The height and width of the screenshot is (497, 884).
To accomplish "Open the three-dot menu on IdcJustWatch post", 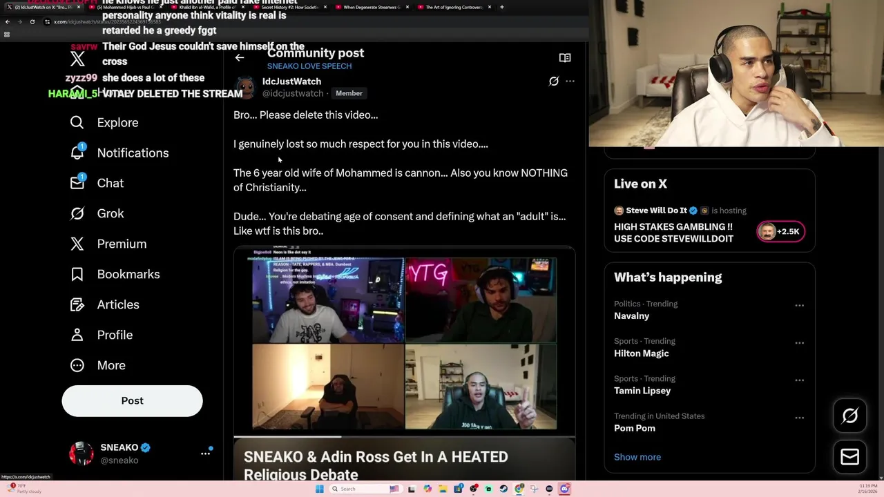I will (570, 81).
